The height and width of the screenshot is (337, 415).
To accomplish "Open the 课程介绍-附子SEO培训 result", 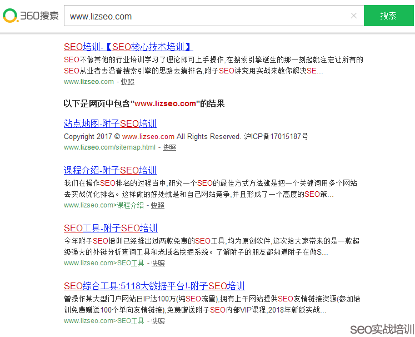I will 110,170.
